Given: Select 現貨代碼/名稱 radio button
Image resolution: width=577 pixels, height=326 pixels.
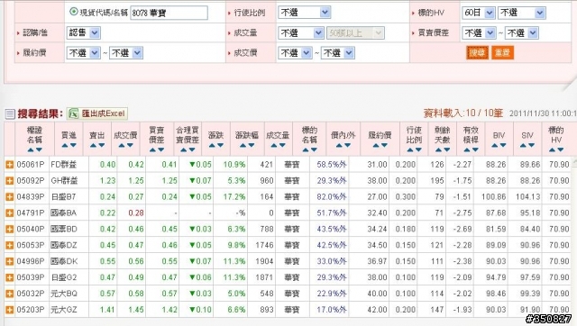Looking at the screenshot, I should click(x=74, y=12).
